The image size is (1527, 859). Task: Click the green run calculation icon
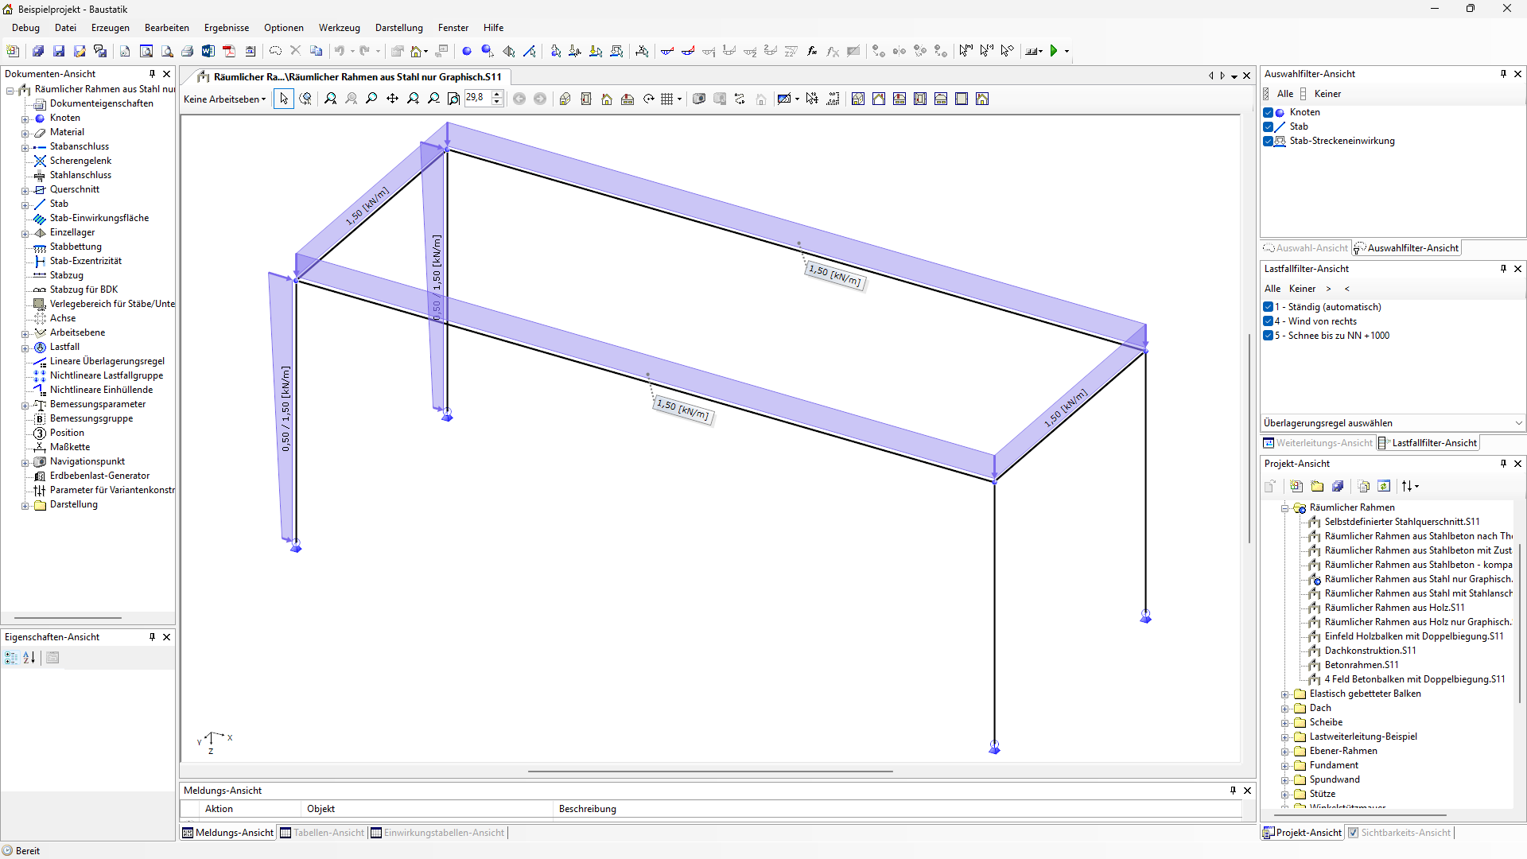(x=1054, y=51)
